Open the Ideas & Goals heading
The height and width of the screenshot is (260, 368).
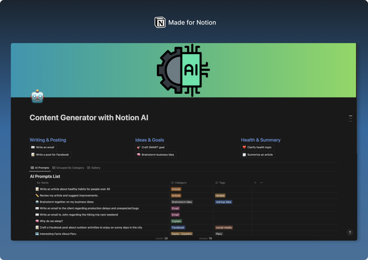coord(149,140)
